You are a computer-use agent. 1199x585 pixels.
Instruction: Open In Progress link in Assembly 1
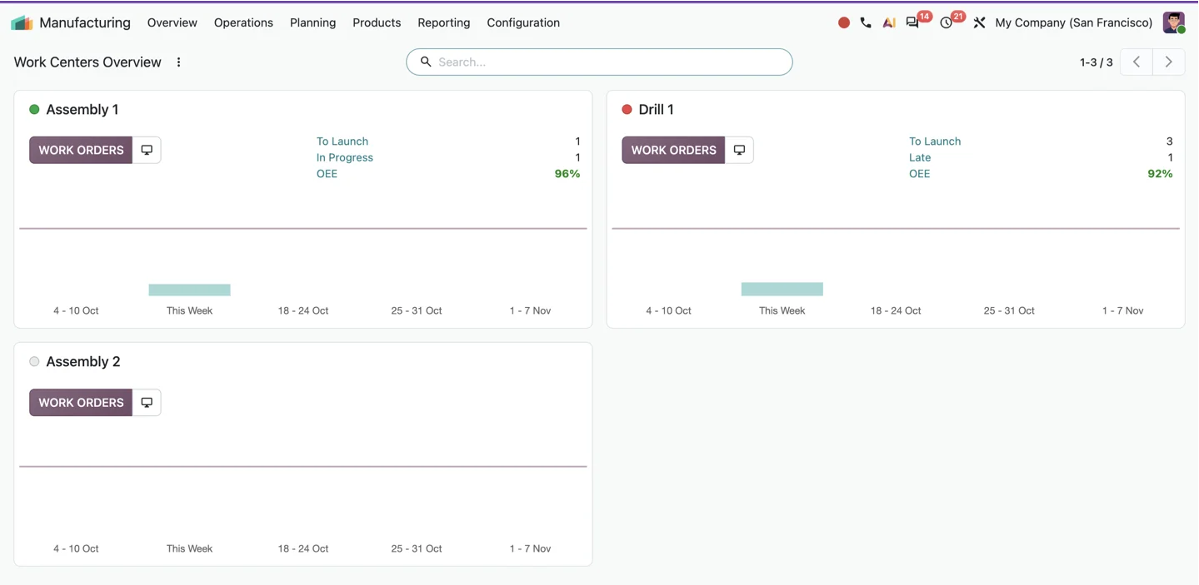345,157
